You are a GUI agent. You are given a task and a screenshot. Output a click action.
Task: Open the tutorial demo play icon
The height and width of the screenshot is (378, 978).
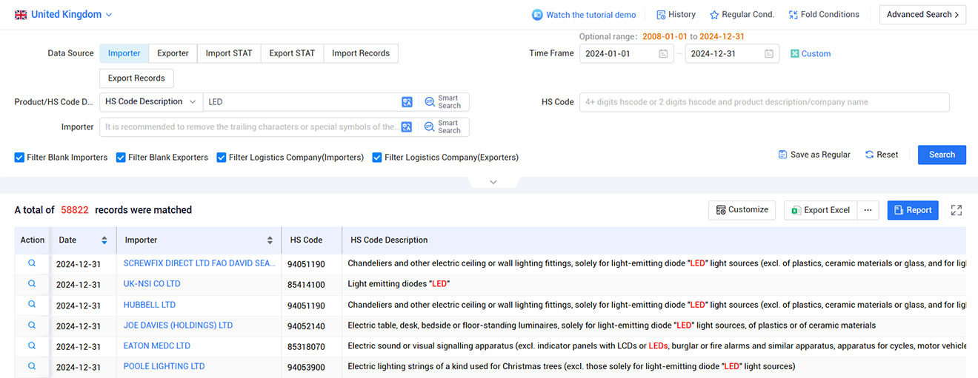537,15
